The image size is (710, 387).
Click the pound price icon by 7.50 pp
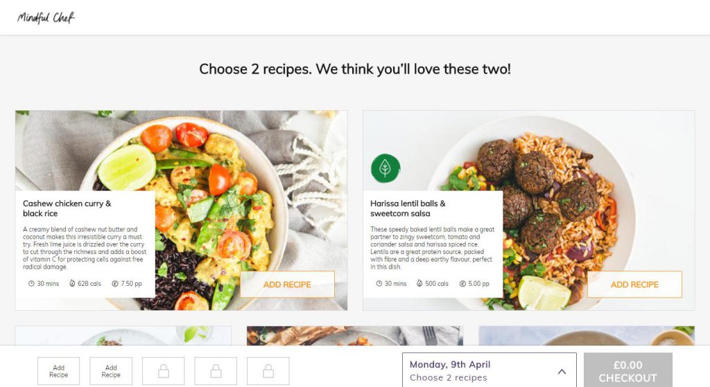click(x=115, y=283)
